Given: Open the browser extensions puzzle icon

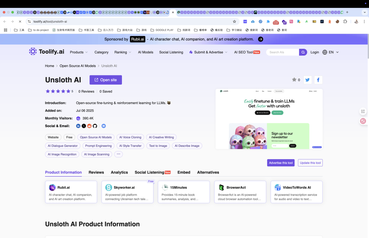Looking at the screenshot, I should point(345,21).
